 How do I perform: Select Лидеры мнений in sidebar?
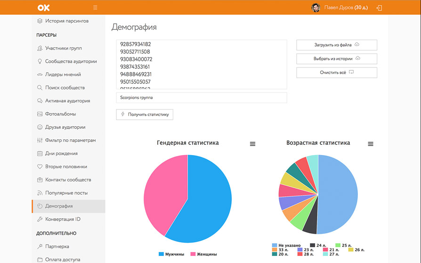coord(63,74)
